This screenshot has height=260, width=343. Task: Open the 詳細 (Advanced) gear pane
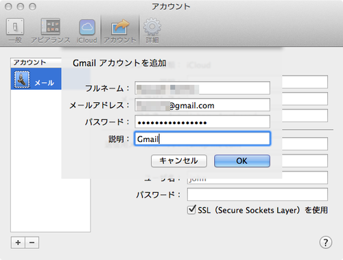pyautogui.click(x=152, y=31)
